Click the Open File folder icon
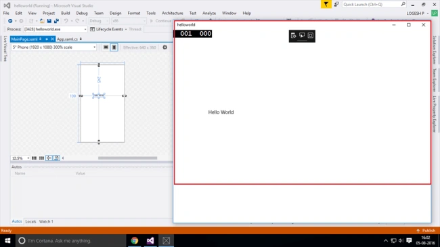Viewport: 440px width, 247px height. (x=42, y=21)
